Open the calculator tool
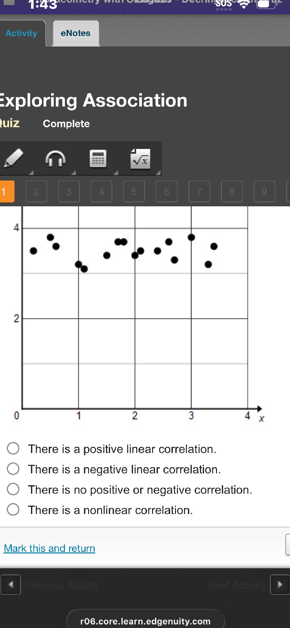290x628 pixels. (98, 158)
